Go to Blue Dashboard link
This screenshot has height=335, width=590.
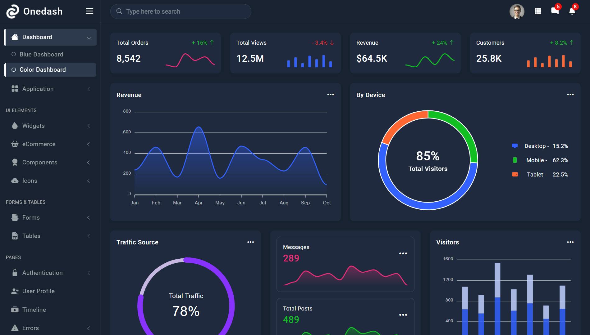pyautogui.click(x=50, y=54)
